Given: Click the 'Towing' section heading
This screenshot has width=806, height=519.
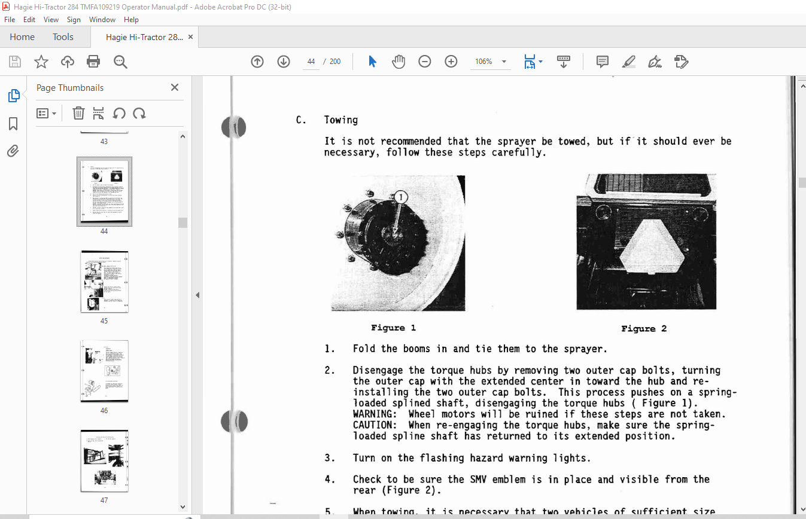Looking at the screenshot, I should tap(341, 120).
